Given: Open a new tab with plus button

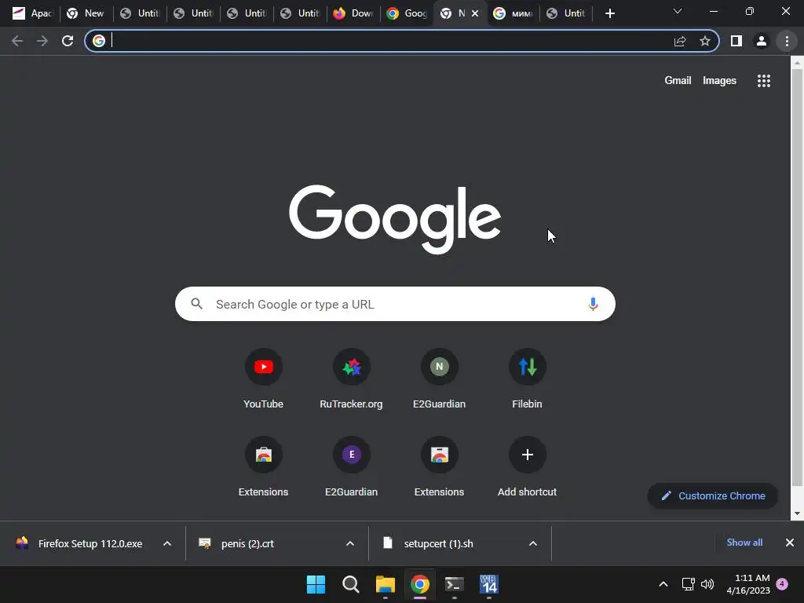Looking at the screenshot, I should pos(609,13).
